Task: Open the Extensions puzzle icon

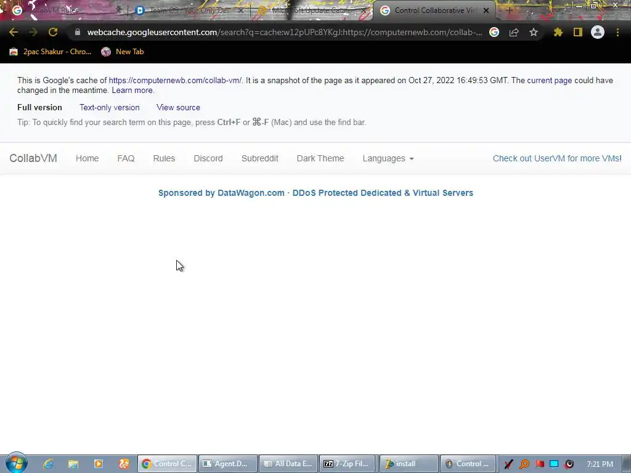Action: [x=558, y=32]
